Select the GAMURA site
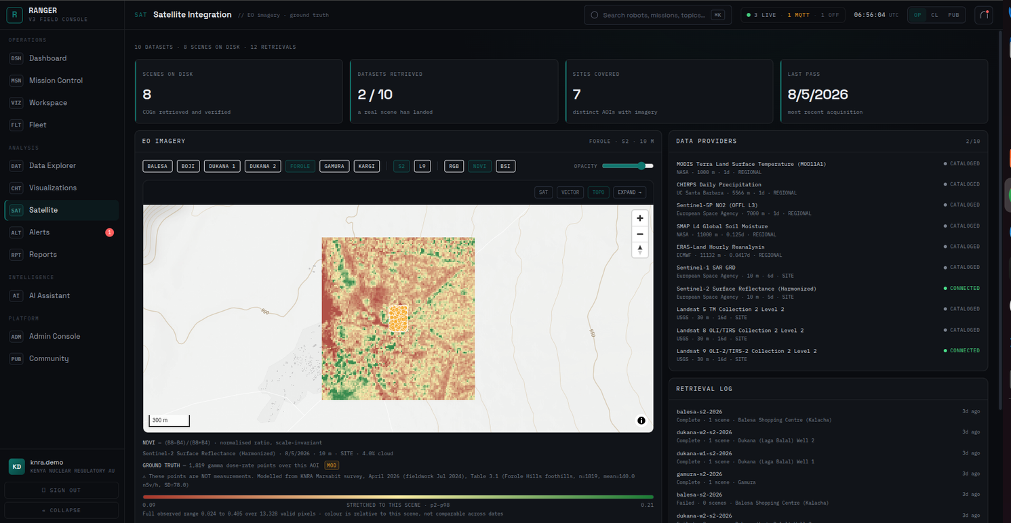The height and width of the screenshot is (523, 1011). (x=334, y=166)
